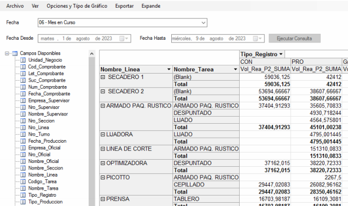348x206 pixels.
Task: Click the Let_Comprobante field icon
Action: click(x=23, y=74)
